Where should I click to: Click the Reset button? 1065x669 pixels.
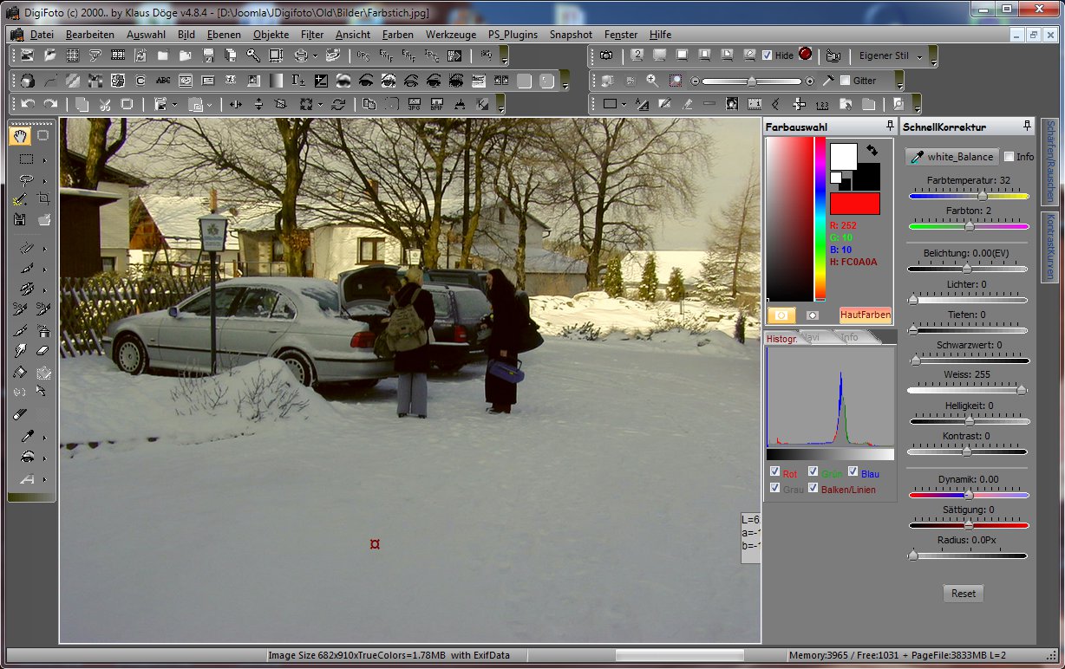point(963,594)
